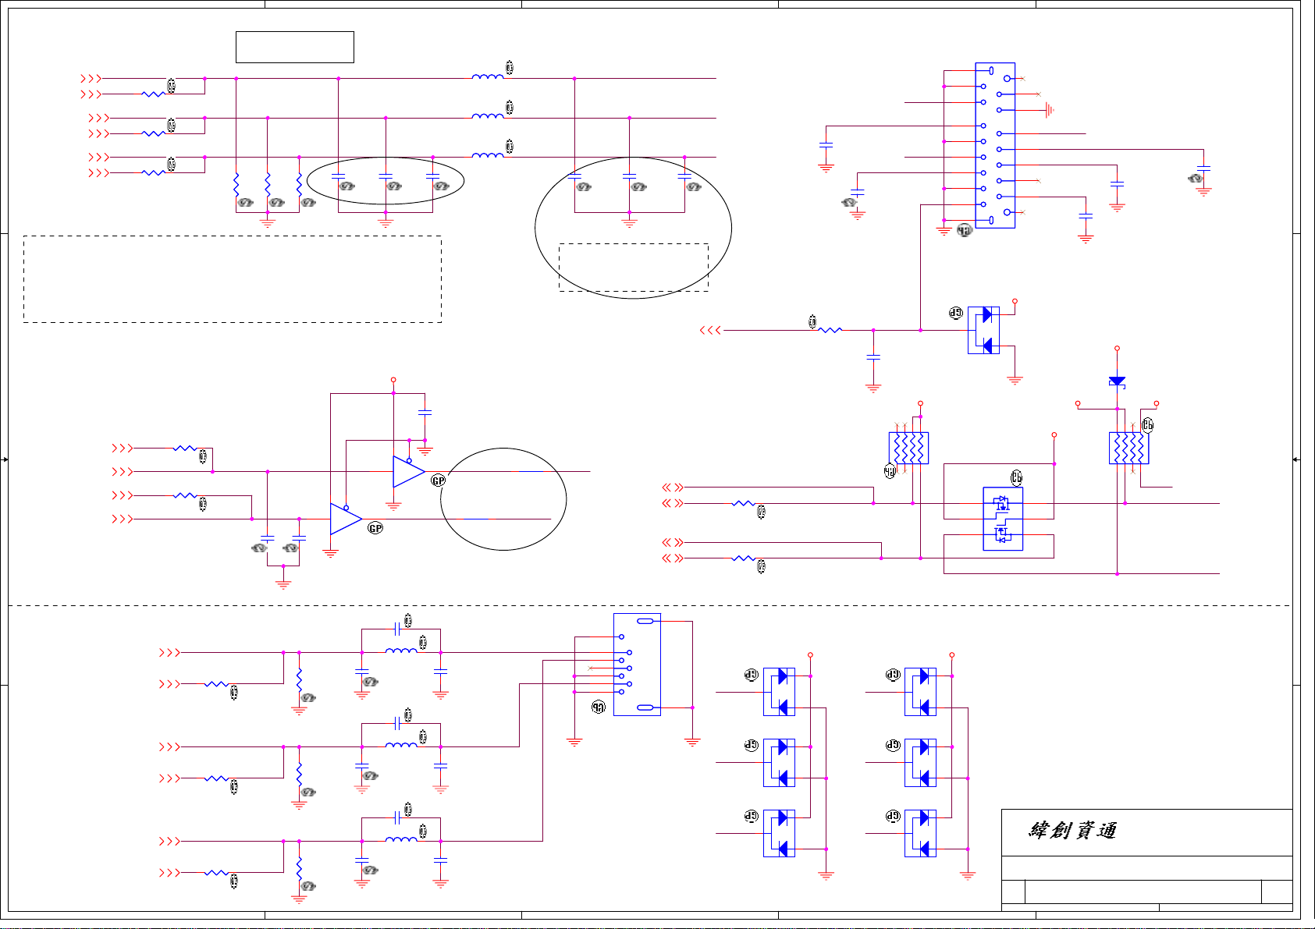This screenshot has width=1315, height=929.
Task: Click the empty solid-outline text box at top
Action: (x=295, y=47)
